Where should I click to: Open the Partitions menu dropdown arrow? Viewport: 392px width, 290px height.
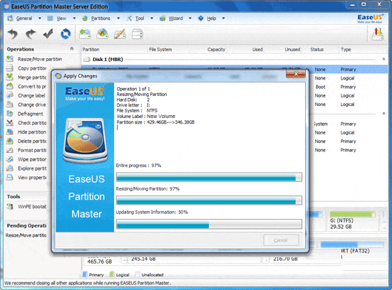(118, 18)
